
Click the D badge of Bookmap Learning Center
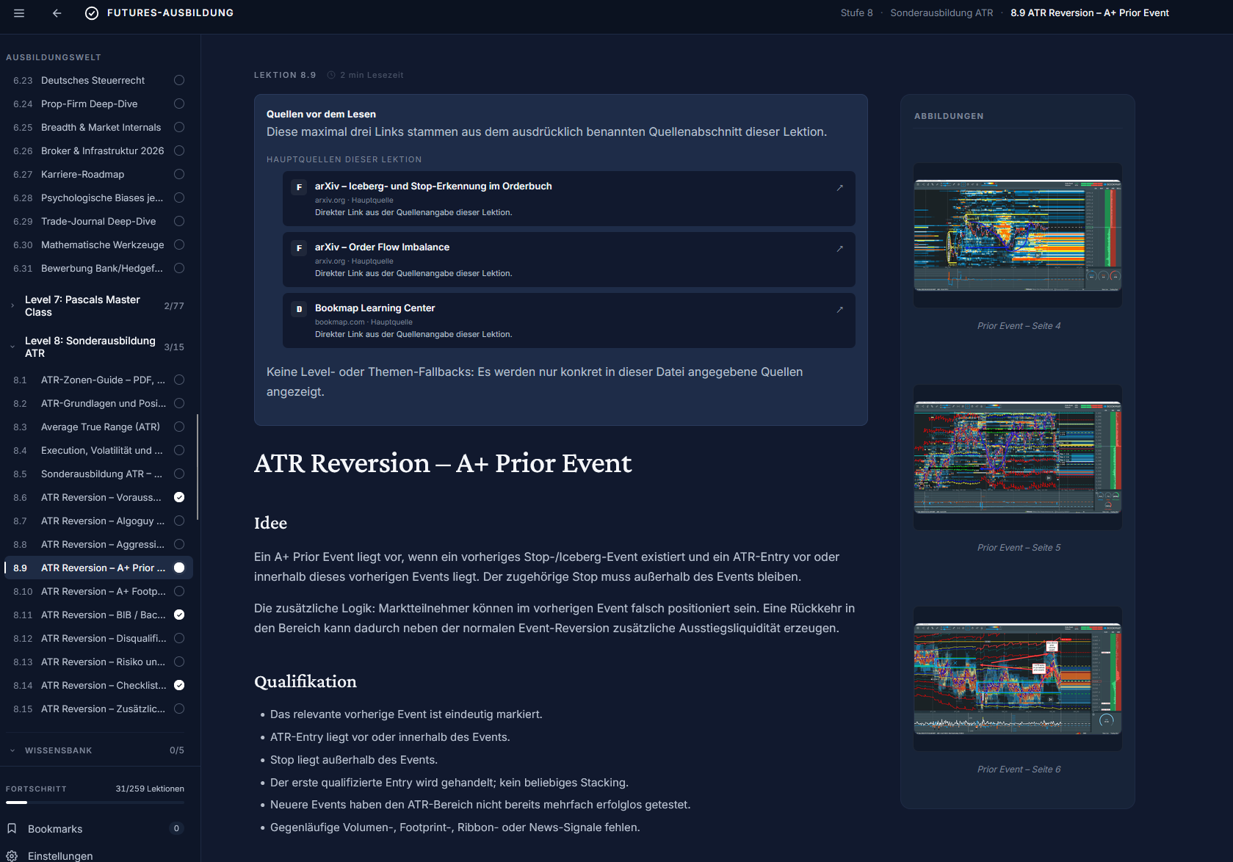click(299, 309)
